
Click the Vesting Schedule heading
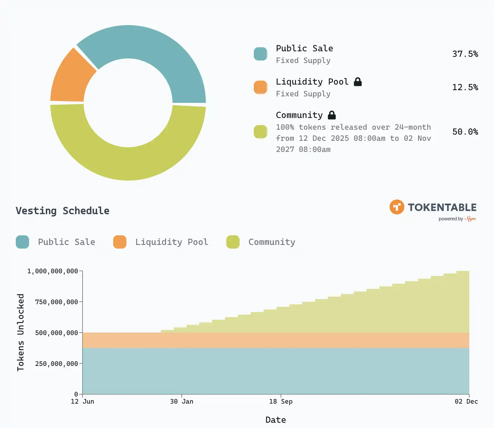pos(62,211)
